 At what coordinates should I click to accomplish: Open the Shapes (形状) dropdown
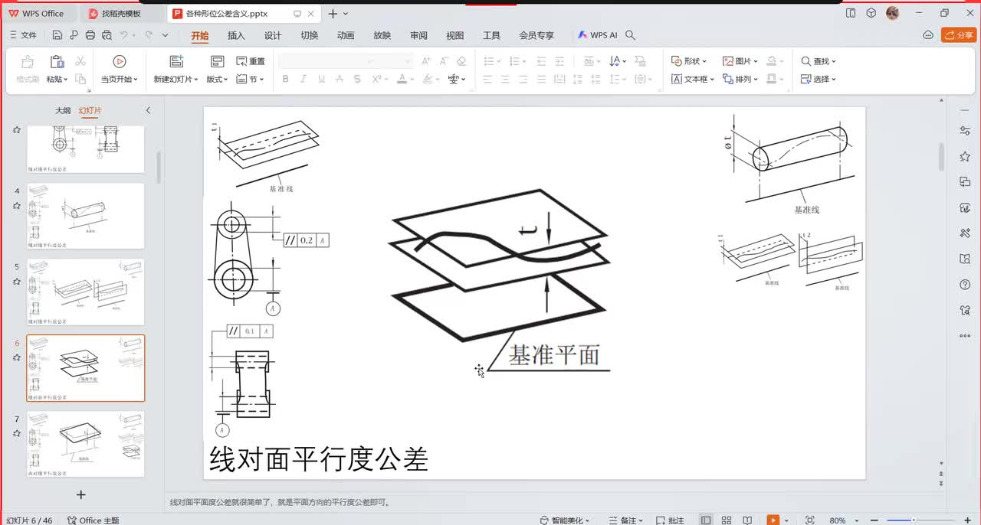[x=688, y=61]
